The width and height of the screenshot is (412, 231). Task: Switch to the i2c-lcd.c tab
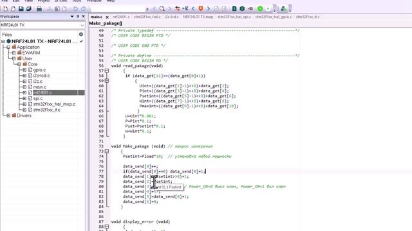tap(172, 17)
